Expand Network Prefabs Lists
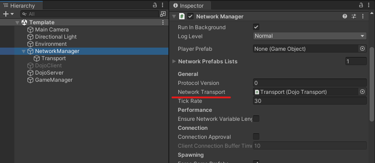The width and height of the screenshot is (375, 163). coord(174,62)
